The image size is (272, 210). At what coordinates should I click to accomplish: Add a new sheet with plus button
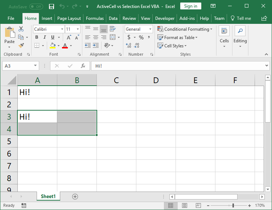[x=75, y=197]
